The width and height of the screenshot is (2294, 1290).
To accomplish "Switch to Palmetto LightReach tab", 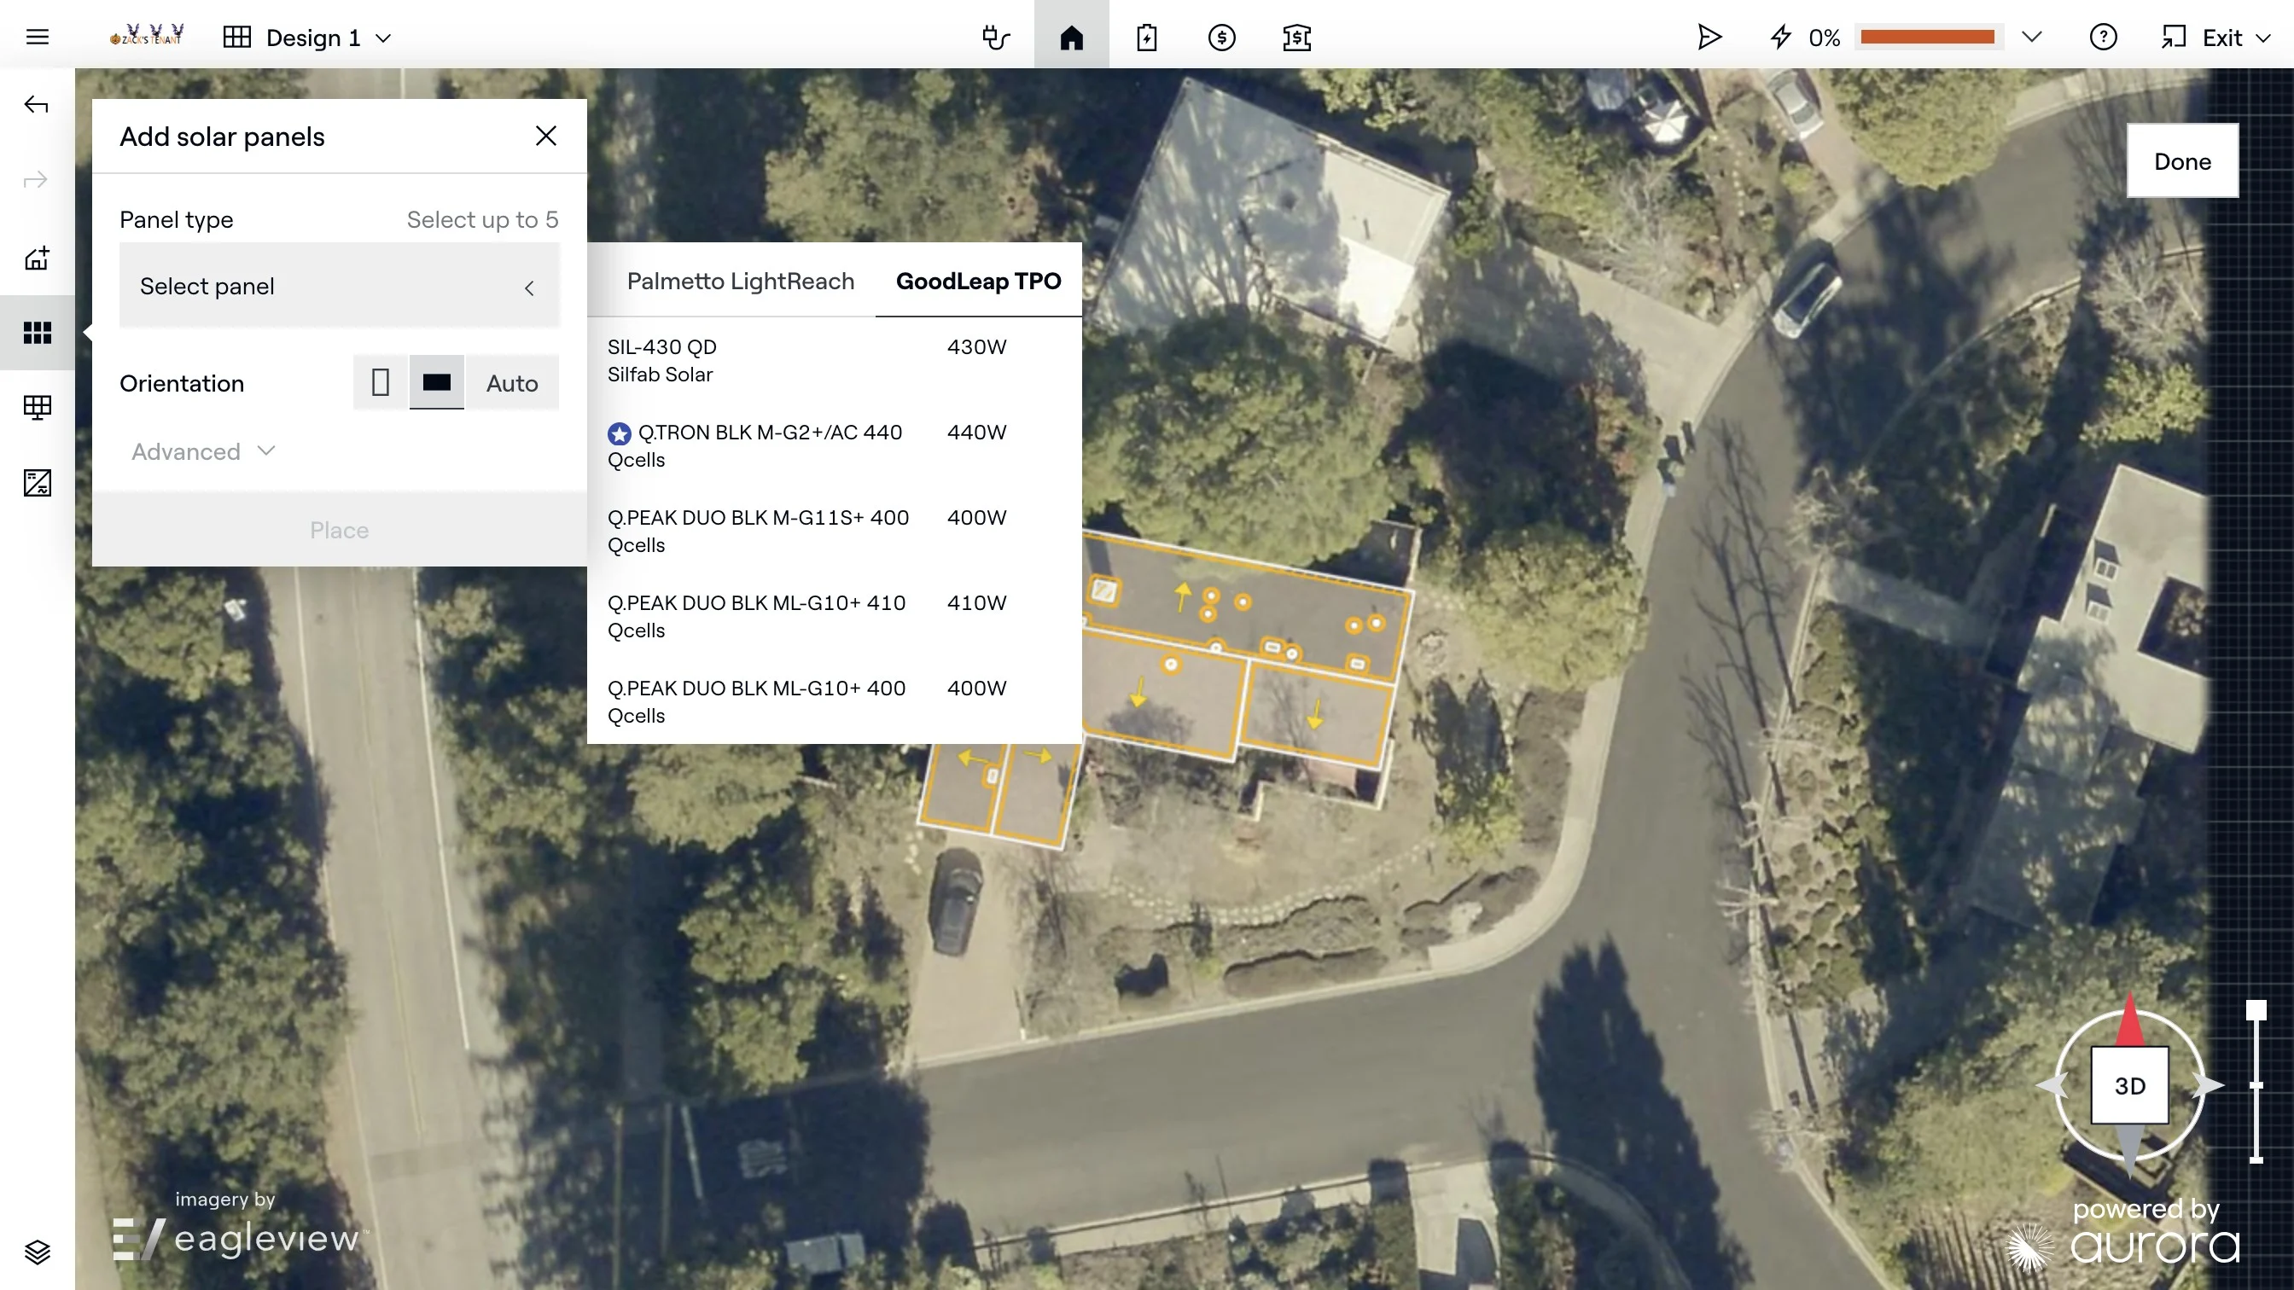I will click(740, 282).
